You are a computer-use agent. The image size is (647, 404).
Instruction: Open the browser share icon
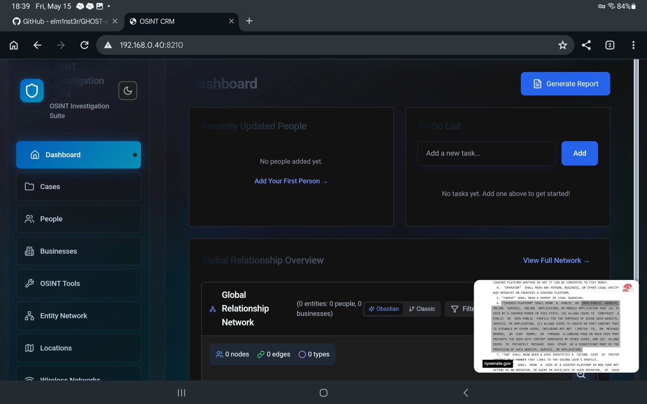click(587, 45)
